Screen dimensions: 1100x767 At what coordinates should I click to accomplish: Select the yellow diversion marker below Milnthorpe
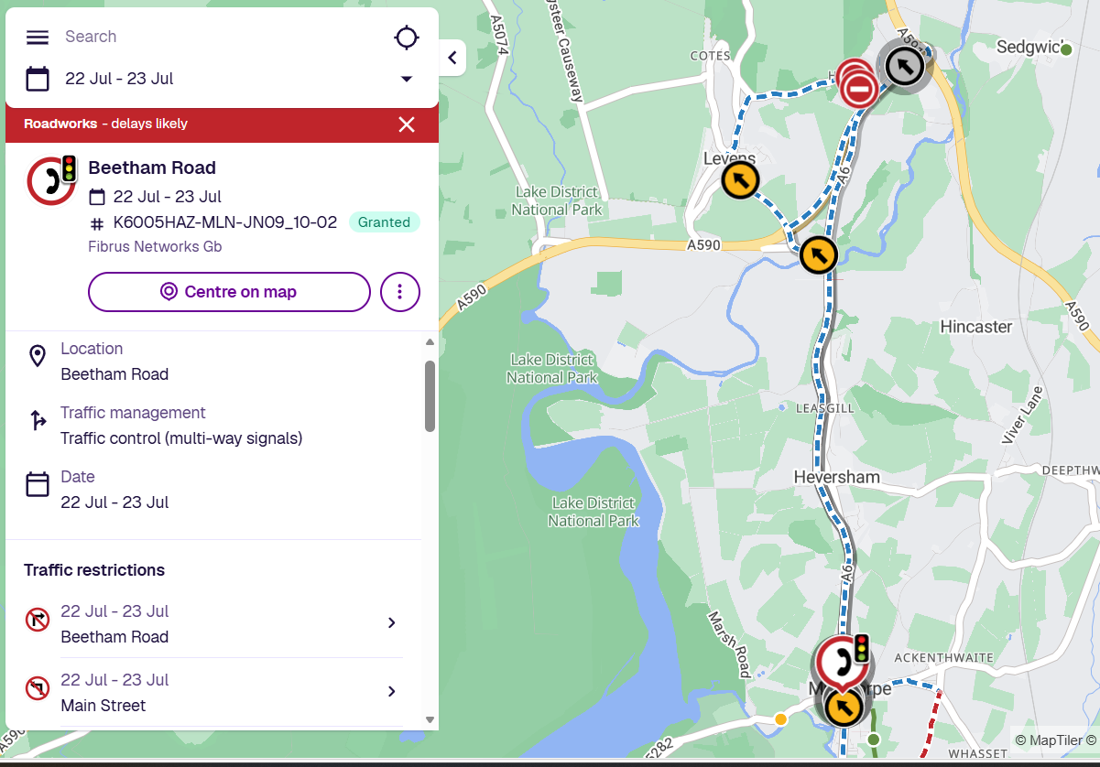point(844,707)
